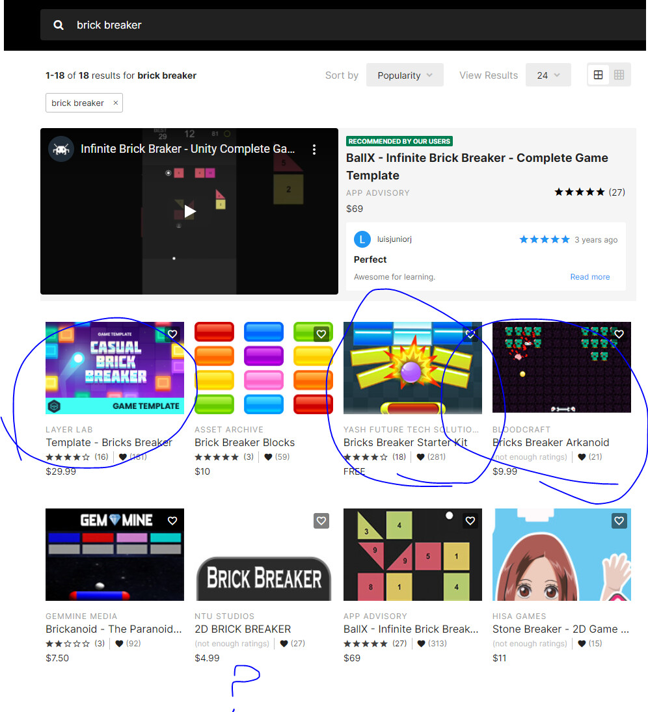
Task: Click APP ADVISORY publisher under BallX grid card
Action: (x=375, y=616)
